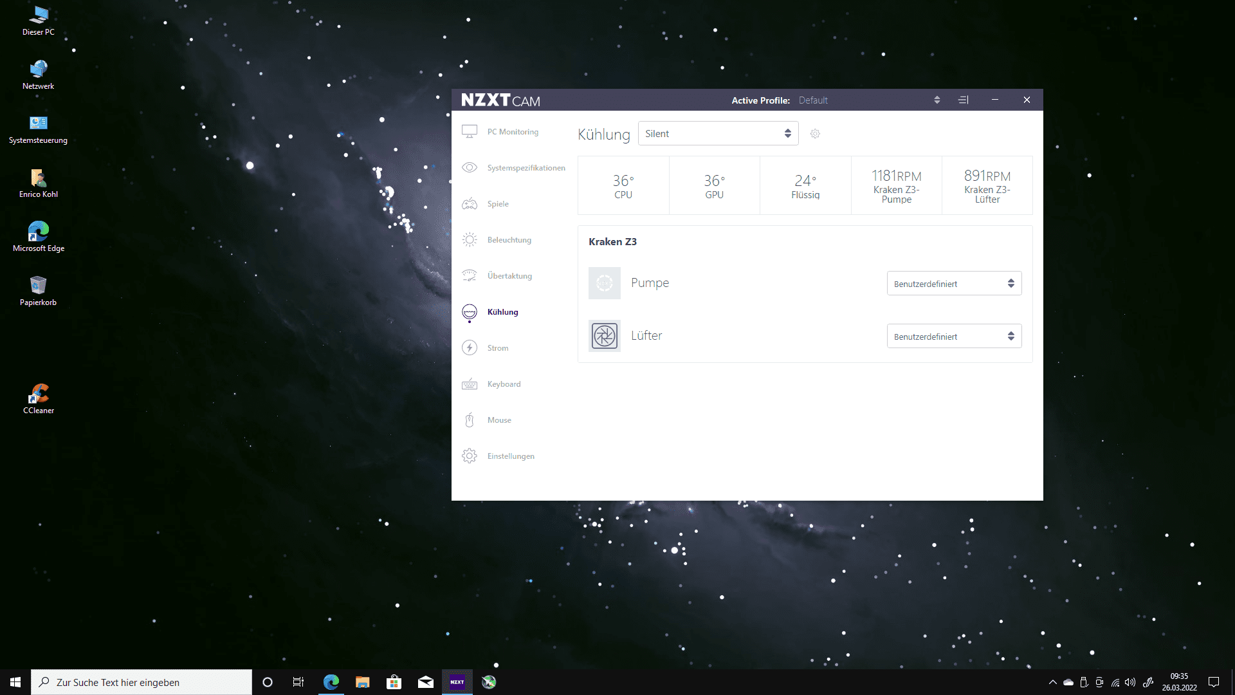
Task: Click the 891RPM Kraken Z3-Lüfter tile
Action: coord(987,186)
